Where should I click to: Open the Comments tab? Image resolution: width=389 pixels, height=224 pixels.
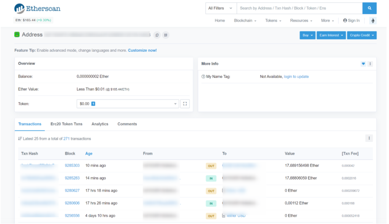127,124
